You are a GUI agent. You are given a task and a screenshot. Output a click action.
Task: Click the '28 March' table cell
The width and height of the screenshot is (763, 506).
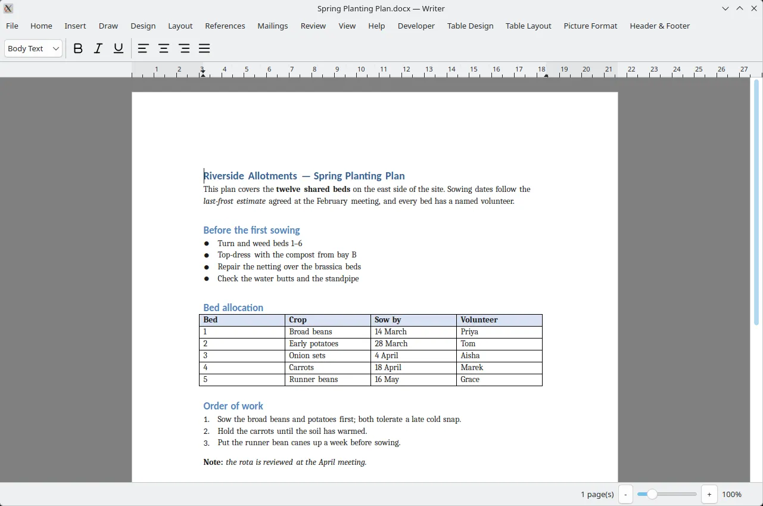point(413,344)
